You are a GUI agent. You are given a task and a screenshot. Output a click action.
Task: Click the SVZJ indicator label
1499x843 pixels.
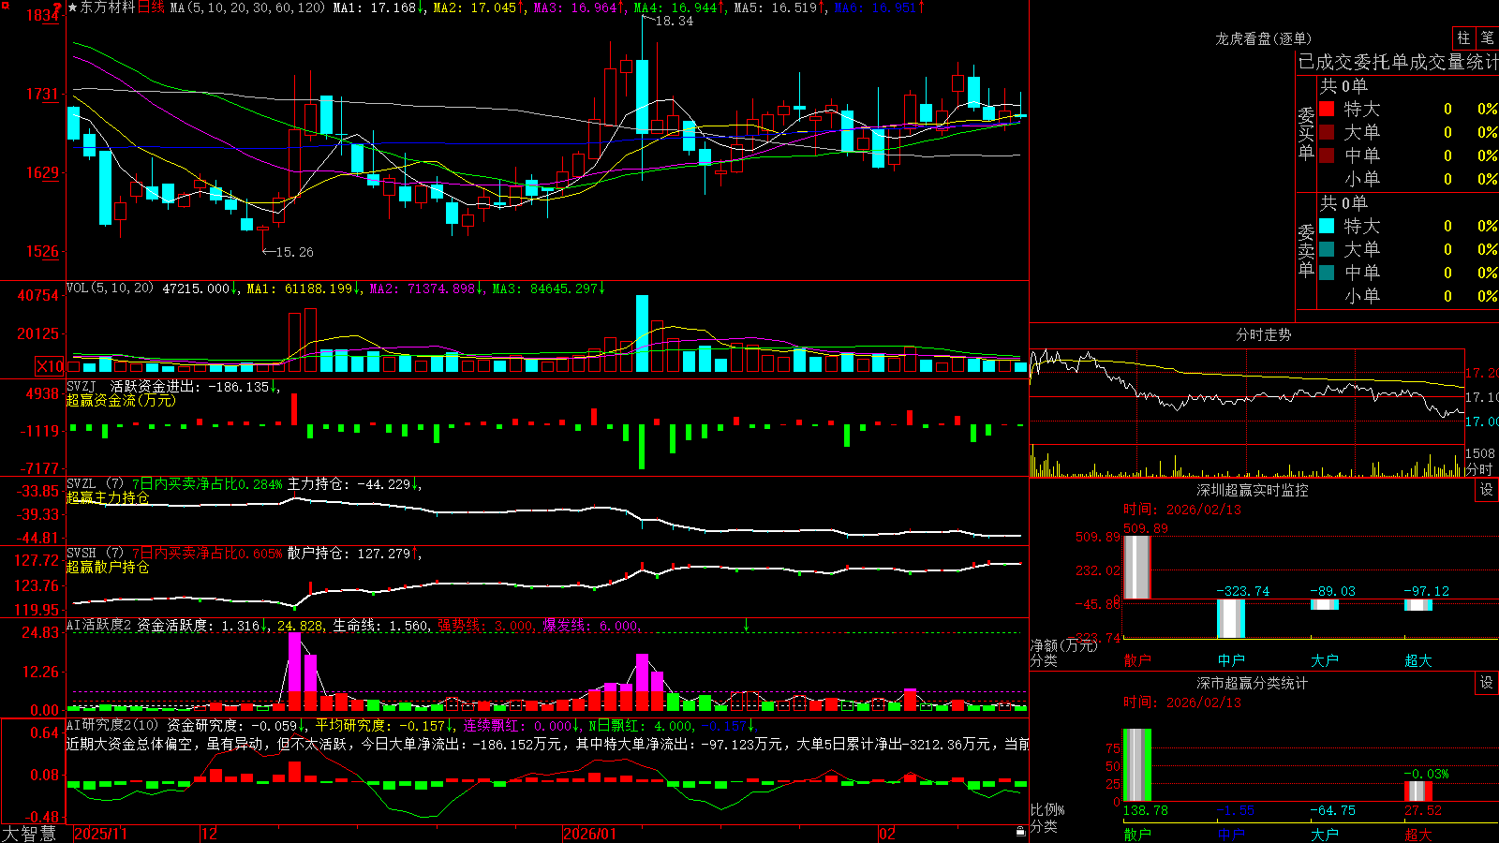pos(82,386)
